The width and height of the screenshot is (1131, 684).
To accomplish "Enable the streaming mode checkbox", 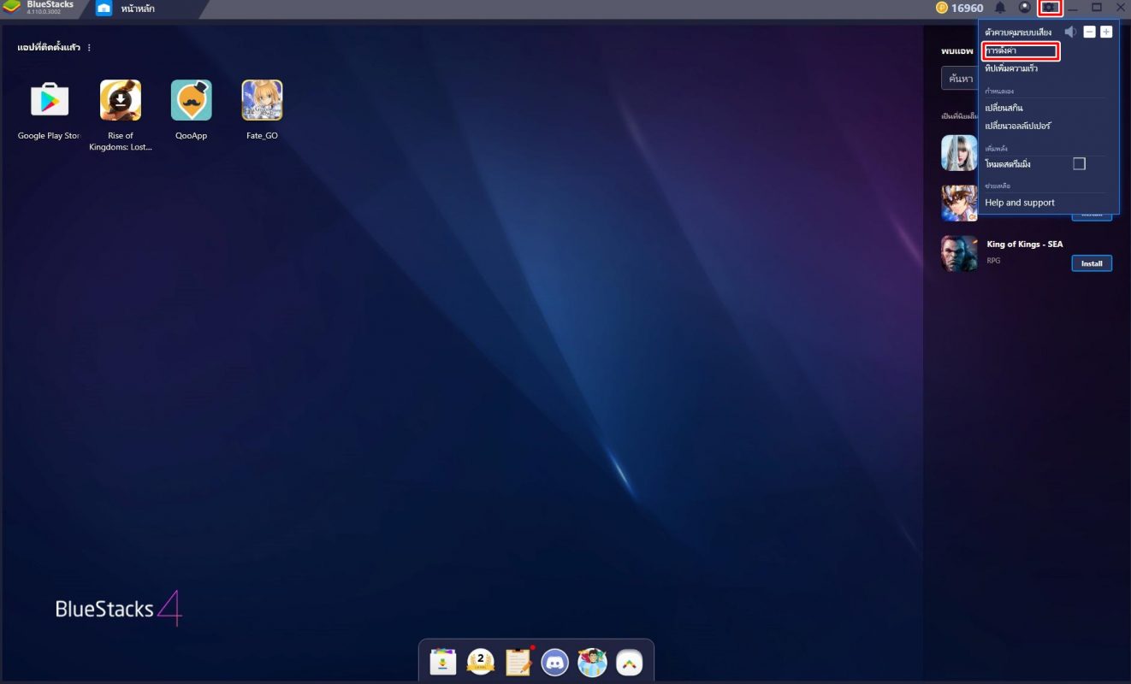I will coord(1079,163).
